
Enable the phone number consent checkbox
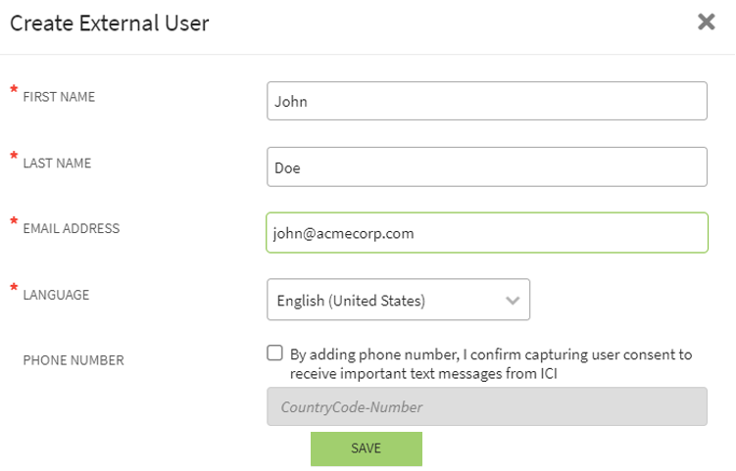275,353
